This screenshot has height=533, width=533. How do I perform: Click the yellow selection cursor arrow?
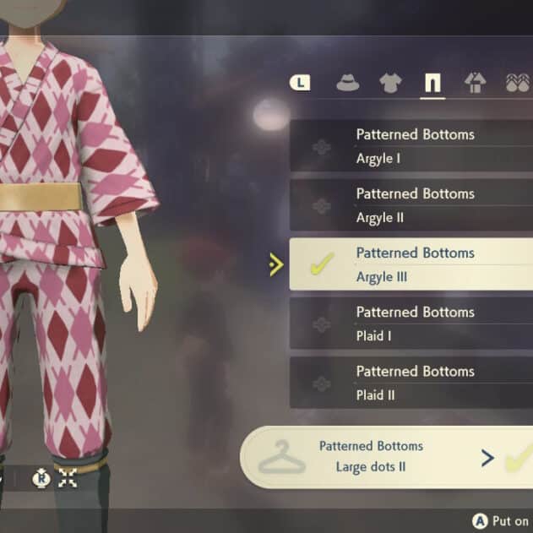[276, 264]
